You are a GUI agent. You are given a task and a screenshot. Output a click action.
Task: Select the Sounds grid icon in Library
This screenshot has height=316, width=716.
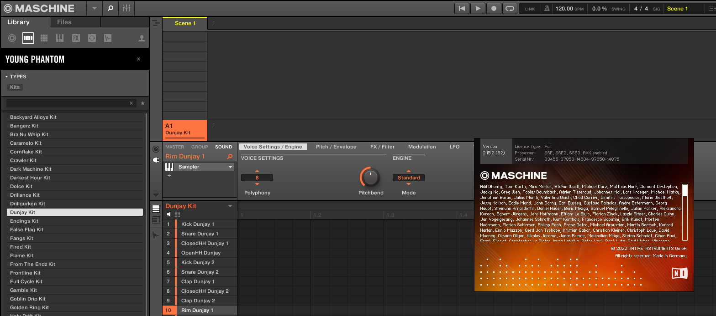click(44, 38)
